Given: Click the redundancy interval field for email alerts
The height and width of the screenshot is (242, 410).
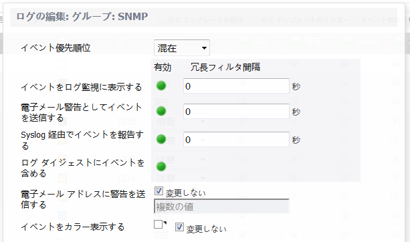Looking at the screenshot, I should click(x=236, y=111).
